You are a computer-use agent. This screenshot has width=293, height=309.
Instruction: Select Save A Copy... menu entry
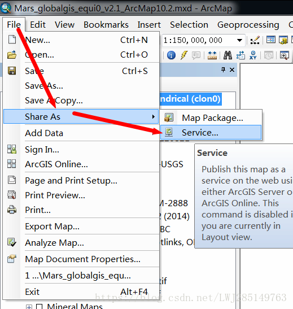tap(81, 101)
